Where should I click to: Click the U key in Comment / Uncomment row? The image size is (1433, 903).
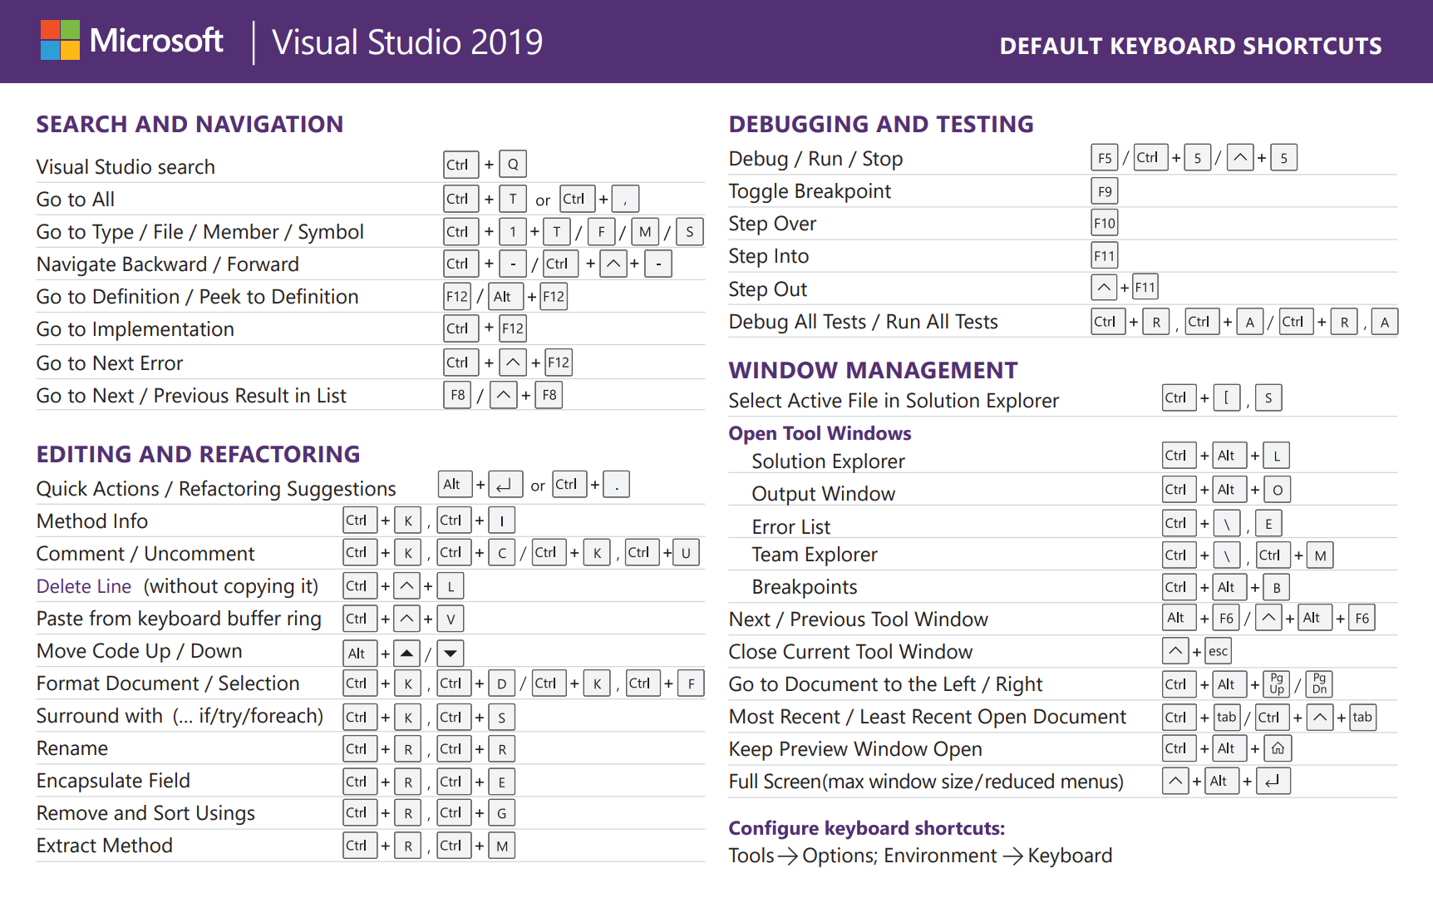(686, 553)
